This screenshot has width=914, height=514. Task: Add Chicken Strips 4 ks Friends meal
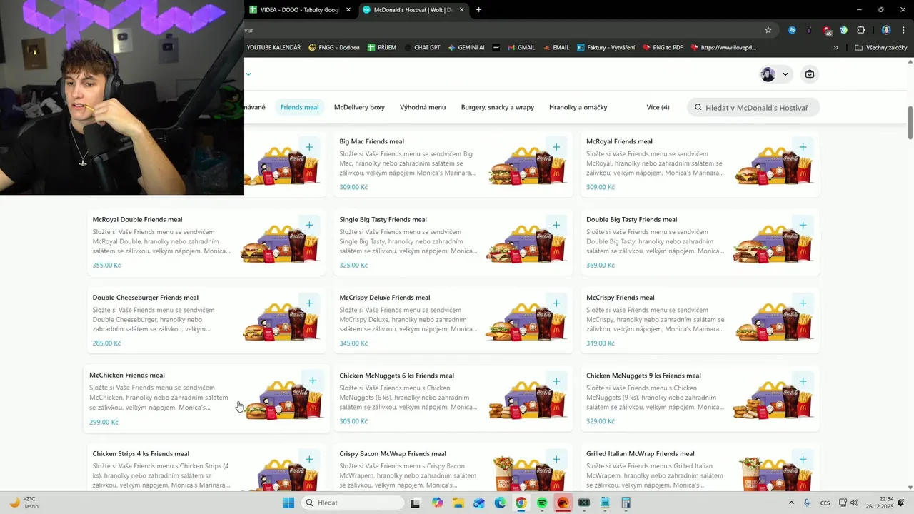(309, 460)
